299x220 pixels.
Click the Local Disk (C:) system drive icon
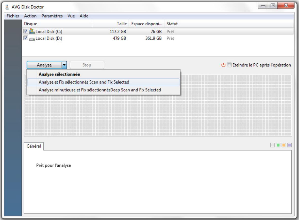32,31
